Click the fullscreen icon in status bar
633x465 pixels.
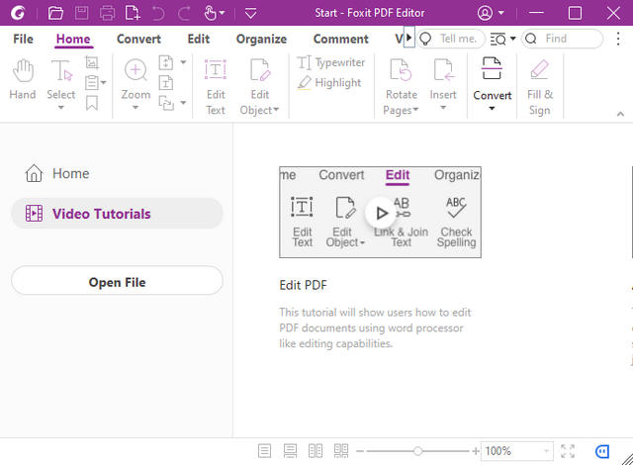pos(568,451)
